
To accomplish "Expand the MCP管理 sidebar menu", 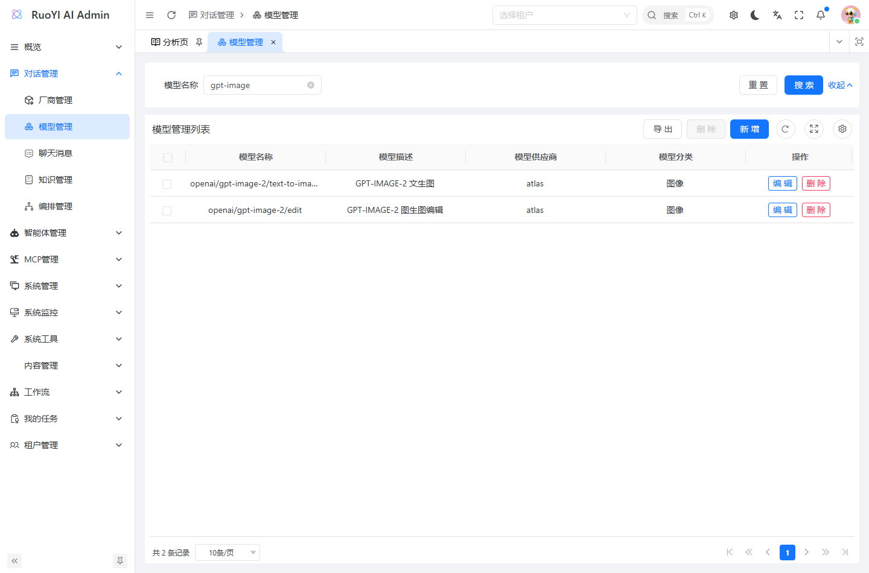I will 67,259.
